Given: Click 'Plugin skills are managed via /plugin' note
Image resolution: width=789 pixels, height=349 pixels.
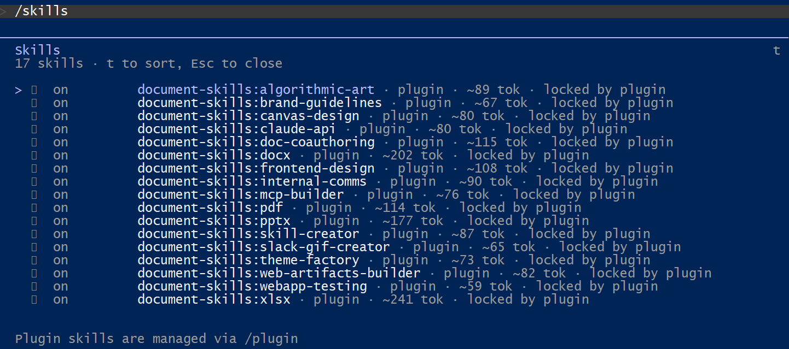Looking at the screenshot, I should (156, 339).
